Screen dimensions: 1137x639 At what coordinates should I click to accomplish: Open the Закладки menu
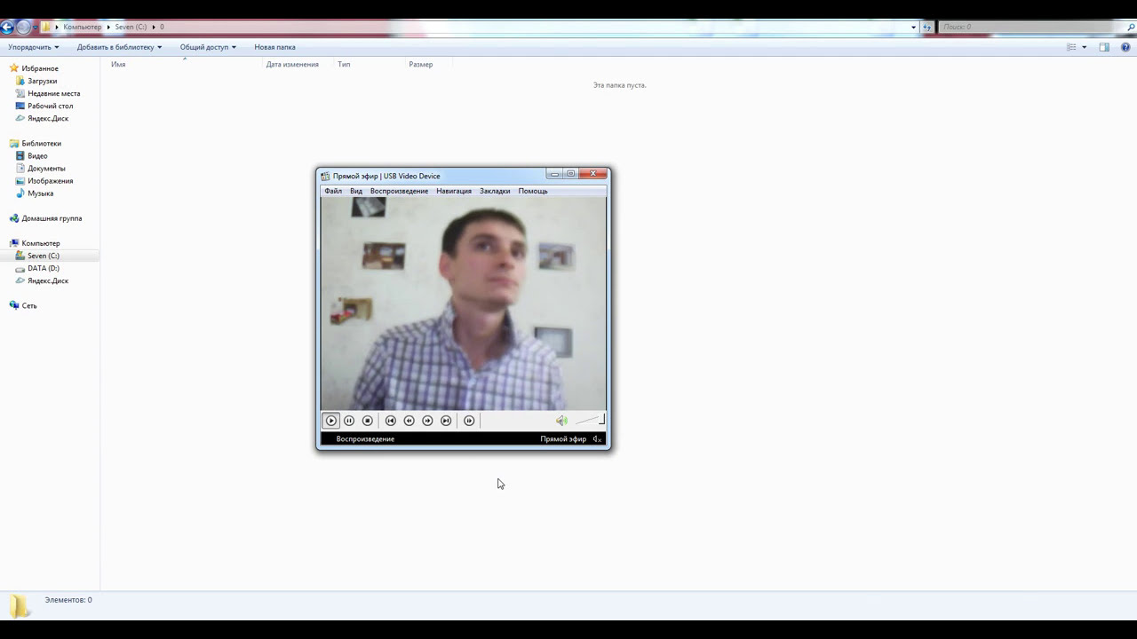495,191
